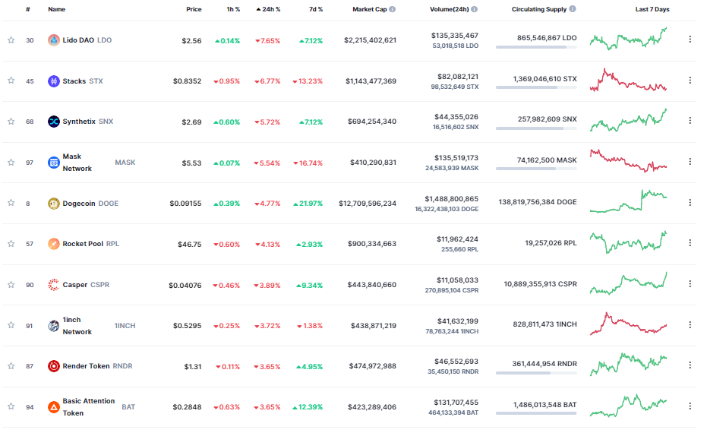
Task: Click the Render Token logo icon
Action: (54, 366)
